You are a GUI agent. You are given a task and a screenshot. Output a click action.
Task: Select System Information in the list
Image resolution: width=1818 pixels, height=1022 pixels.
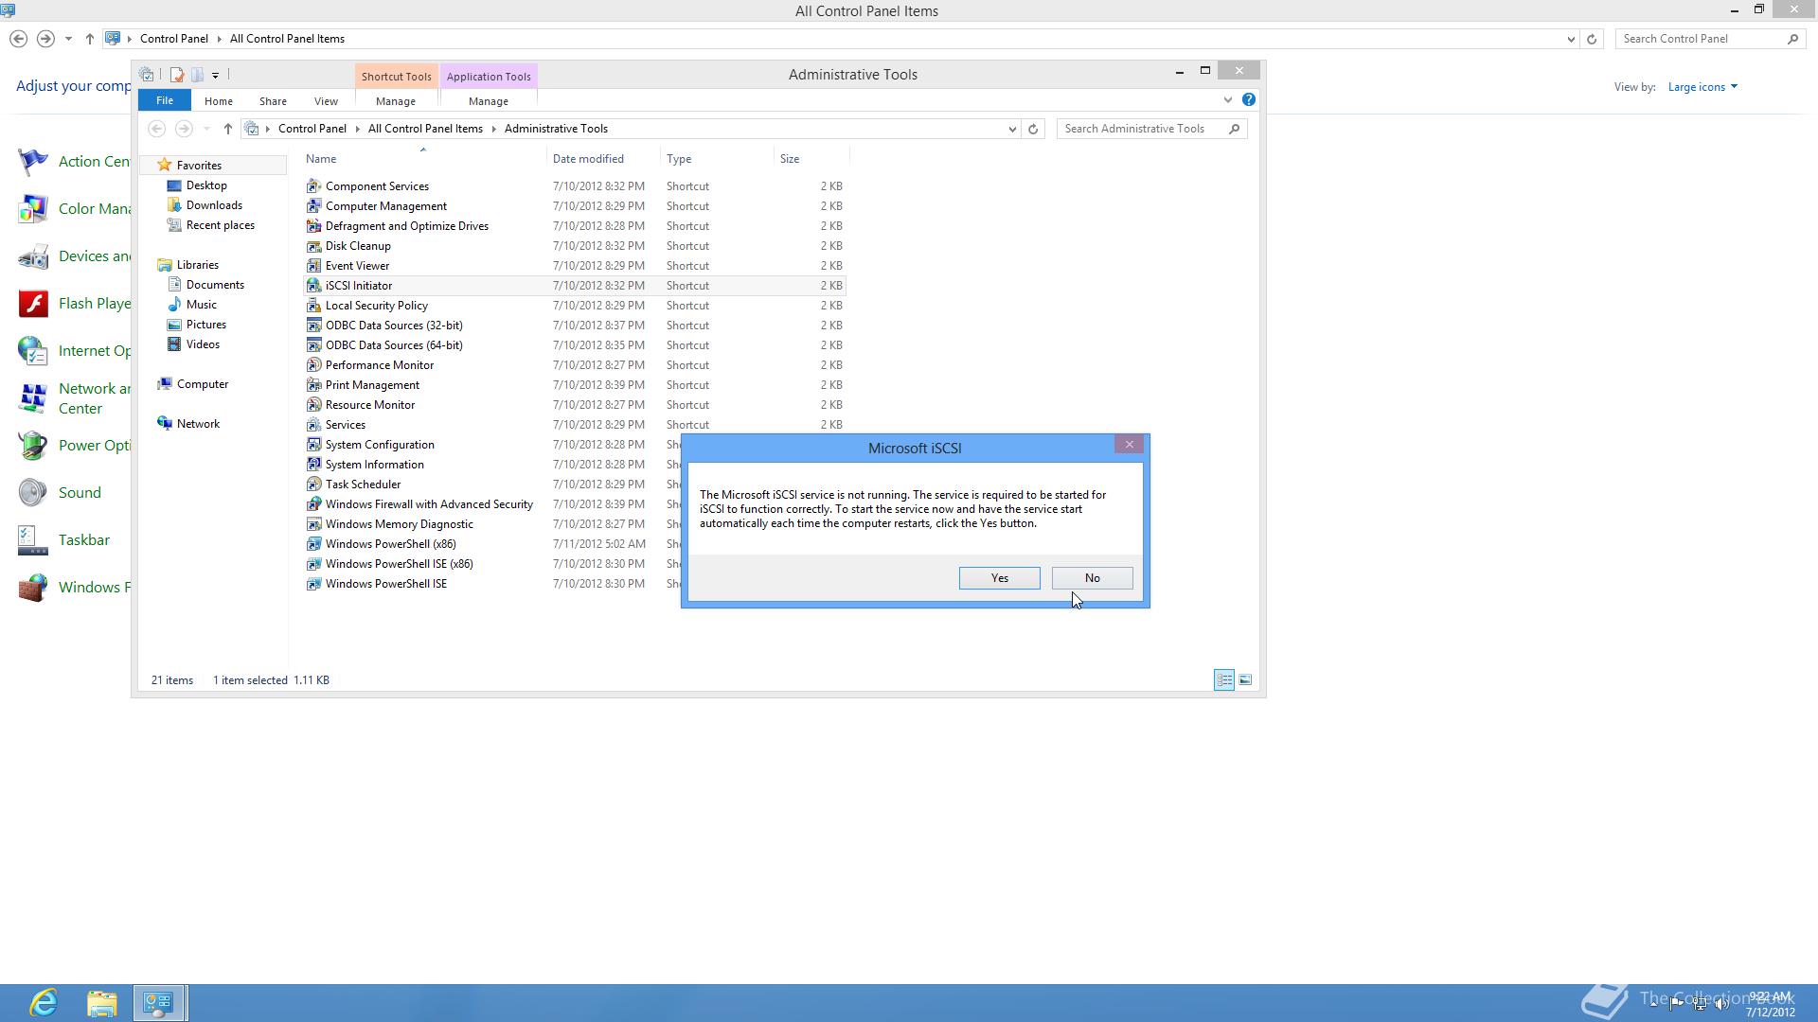(374, 465)
